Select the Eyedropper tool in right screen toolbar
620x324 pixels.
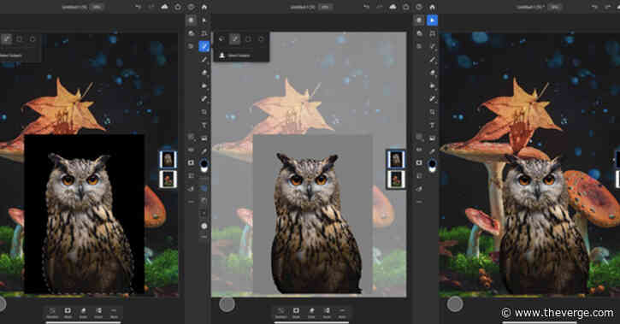pyautogui.click(x=433, y=151)
